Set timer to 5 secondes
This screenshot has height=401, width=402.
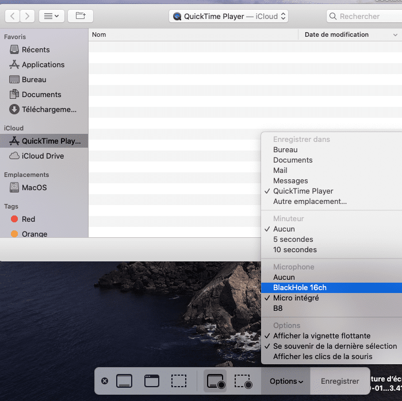coord(331,240)
